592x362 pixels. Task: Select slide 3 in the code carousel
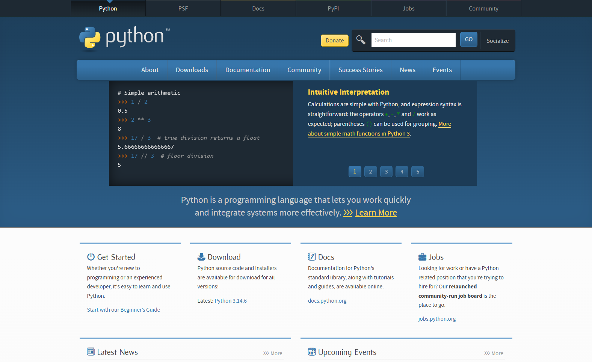point(386,172)
